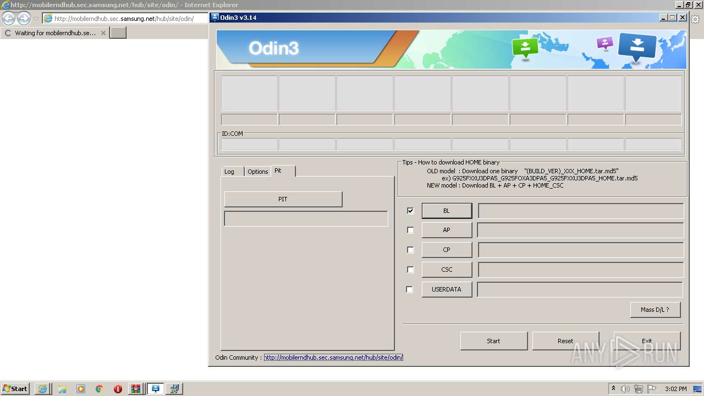Open Internet Explorer from the taskbar

pyautogui.click(x=42, y=389)
